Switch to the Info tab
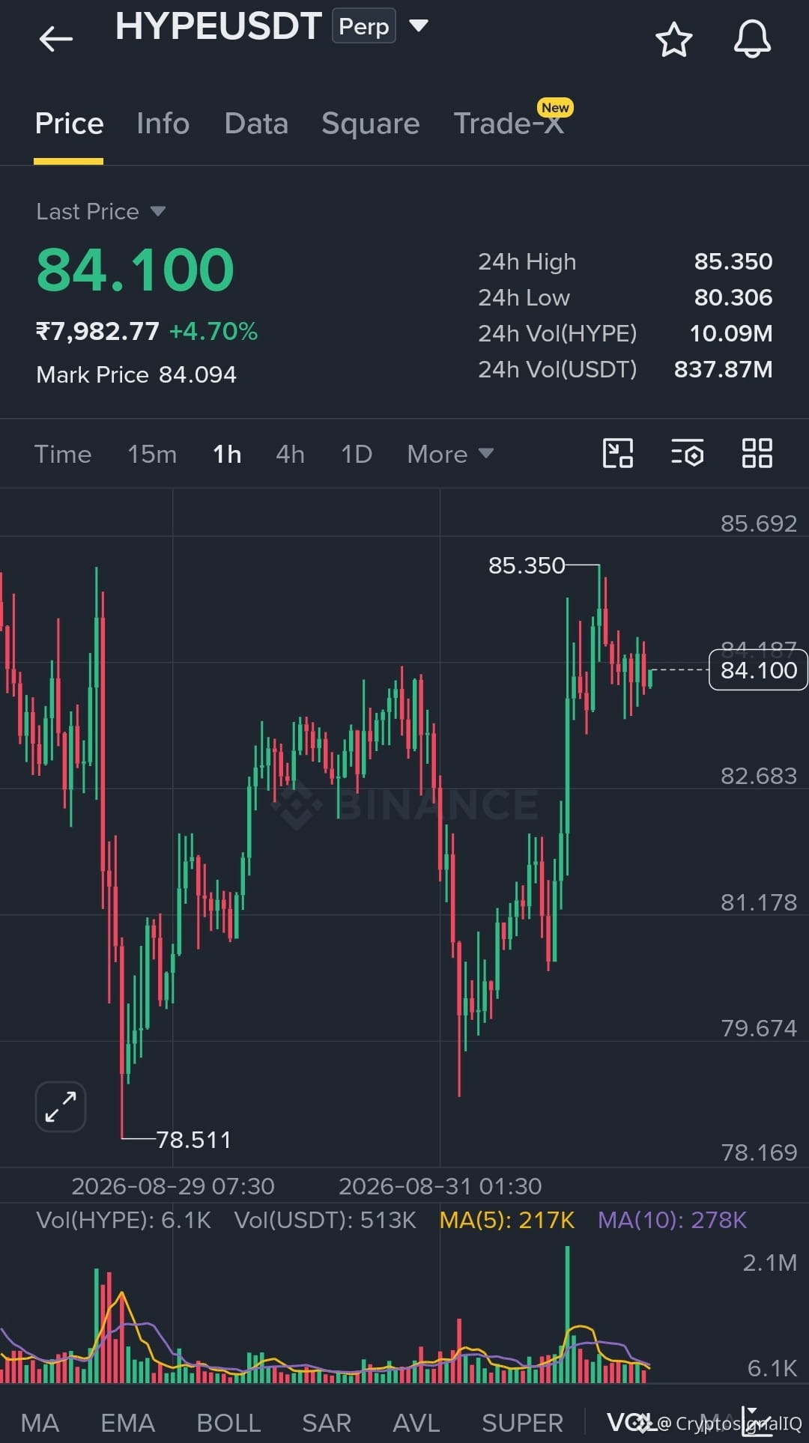809x1443 pixels. [x=163, y=124]
